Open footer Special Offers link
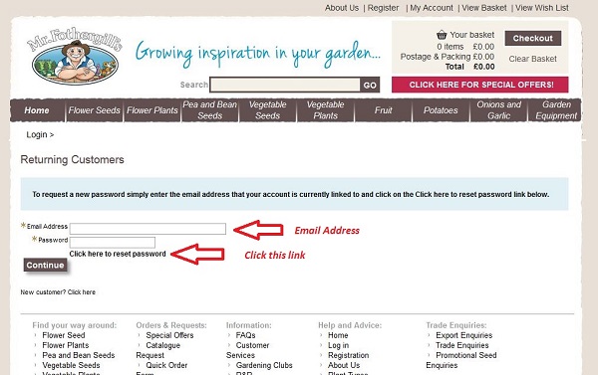 169,335
